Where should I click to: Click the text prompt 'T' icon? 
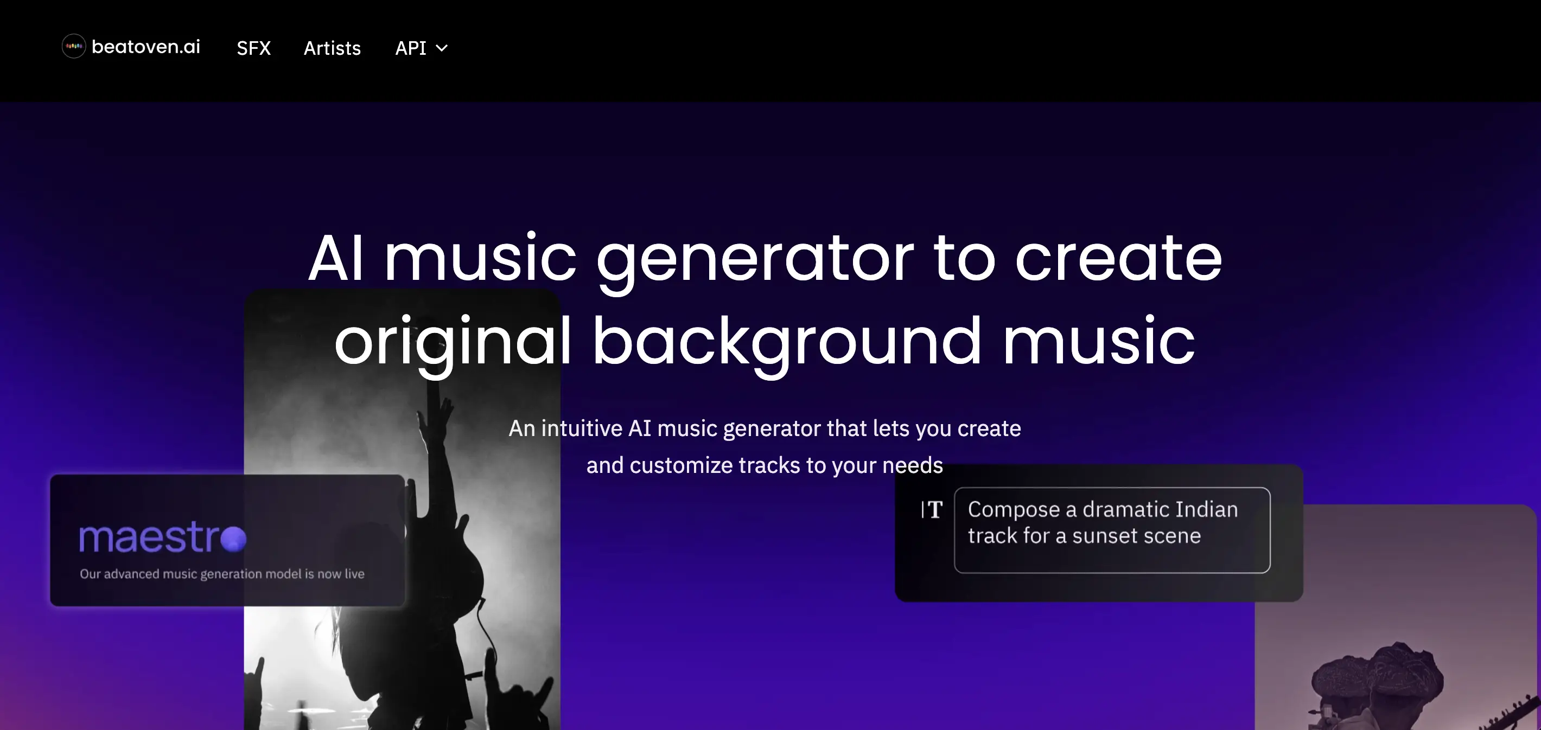(x=932, y=509)
